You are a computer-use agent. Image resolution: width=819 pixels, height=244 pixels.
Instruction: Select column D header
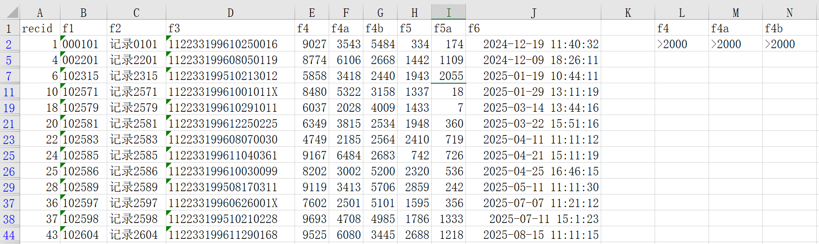230,13
